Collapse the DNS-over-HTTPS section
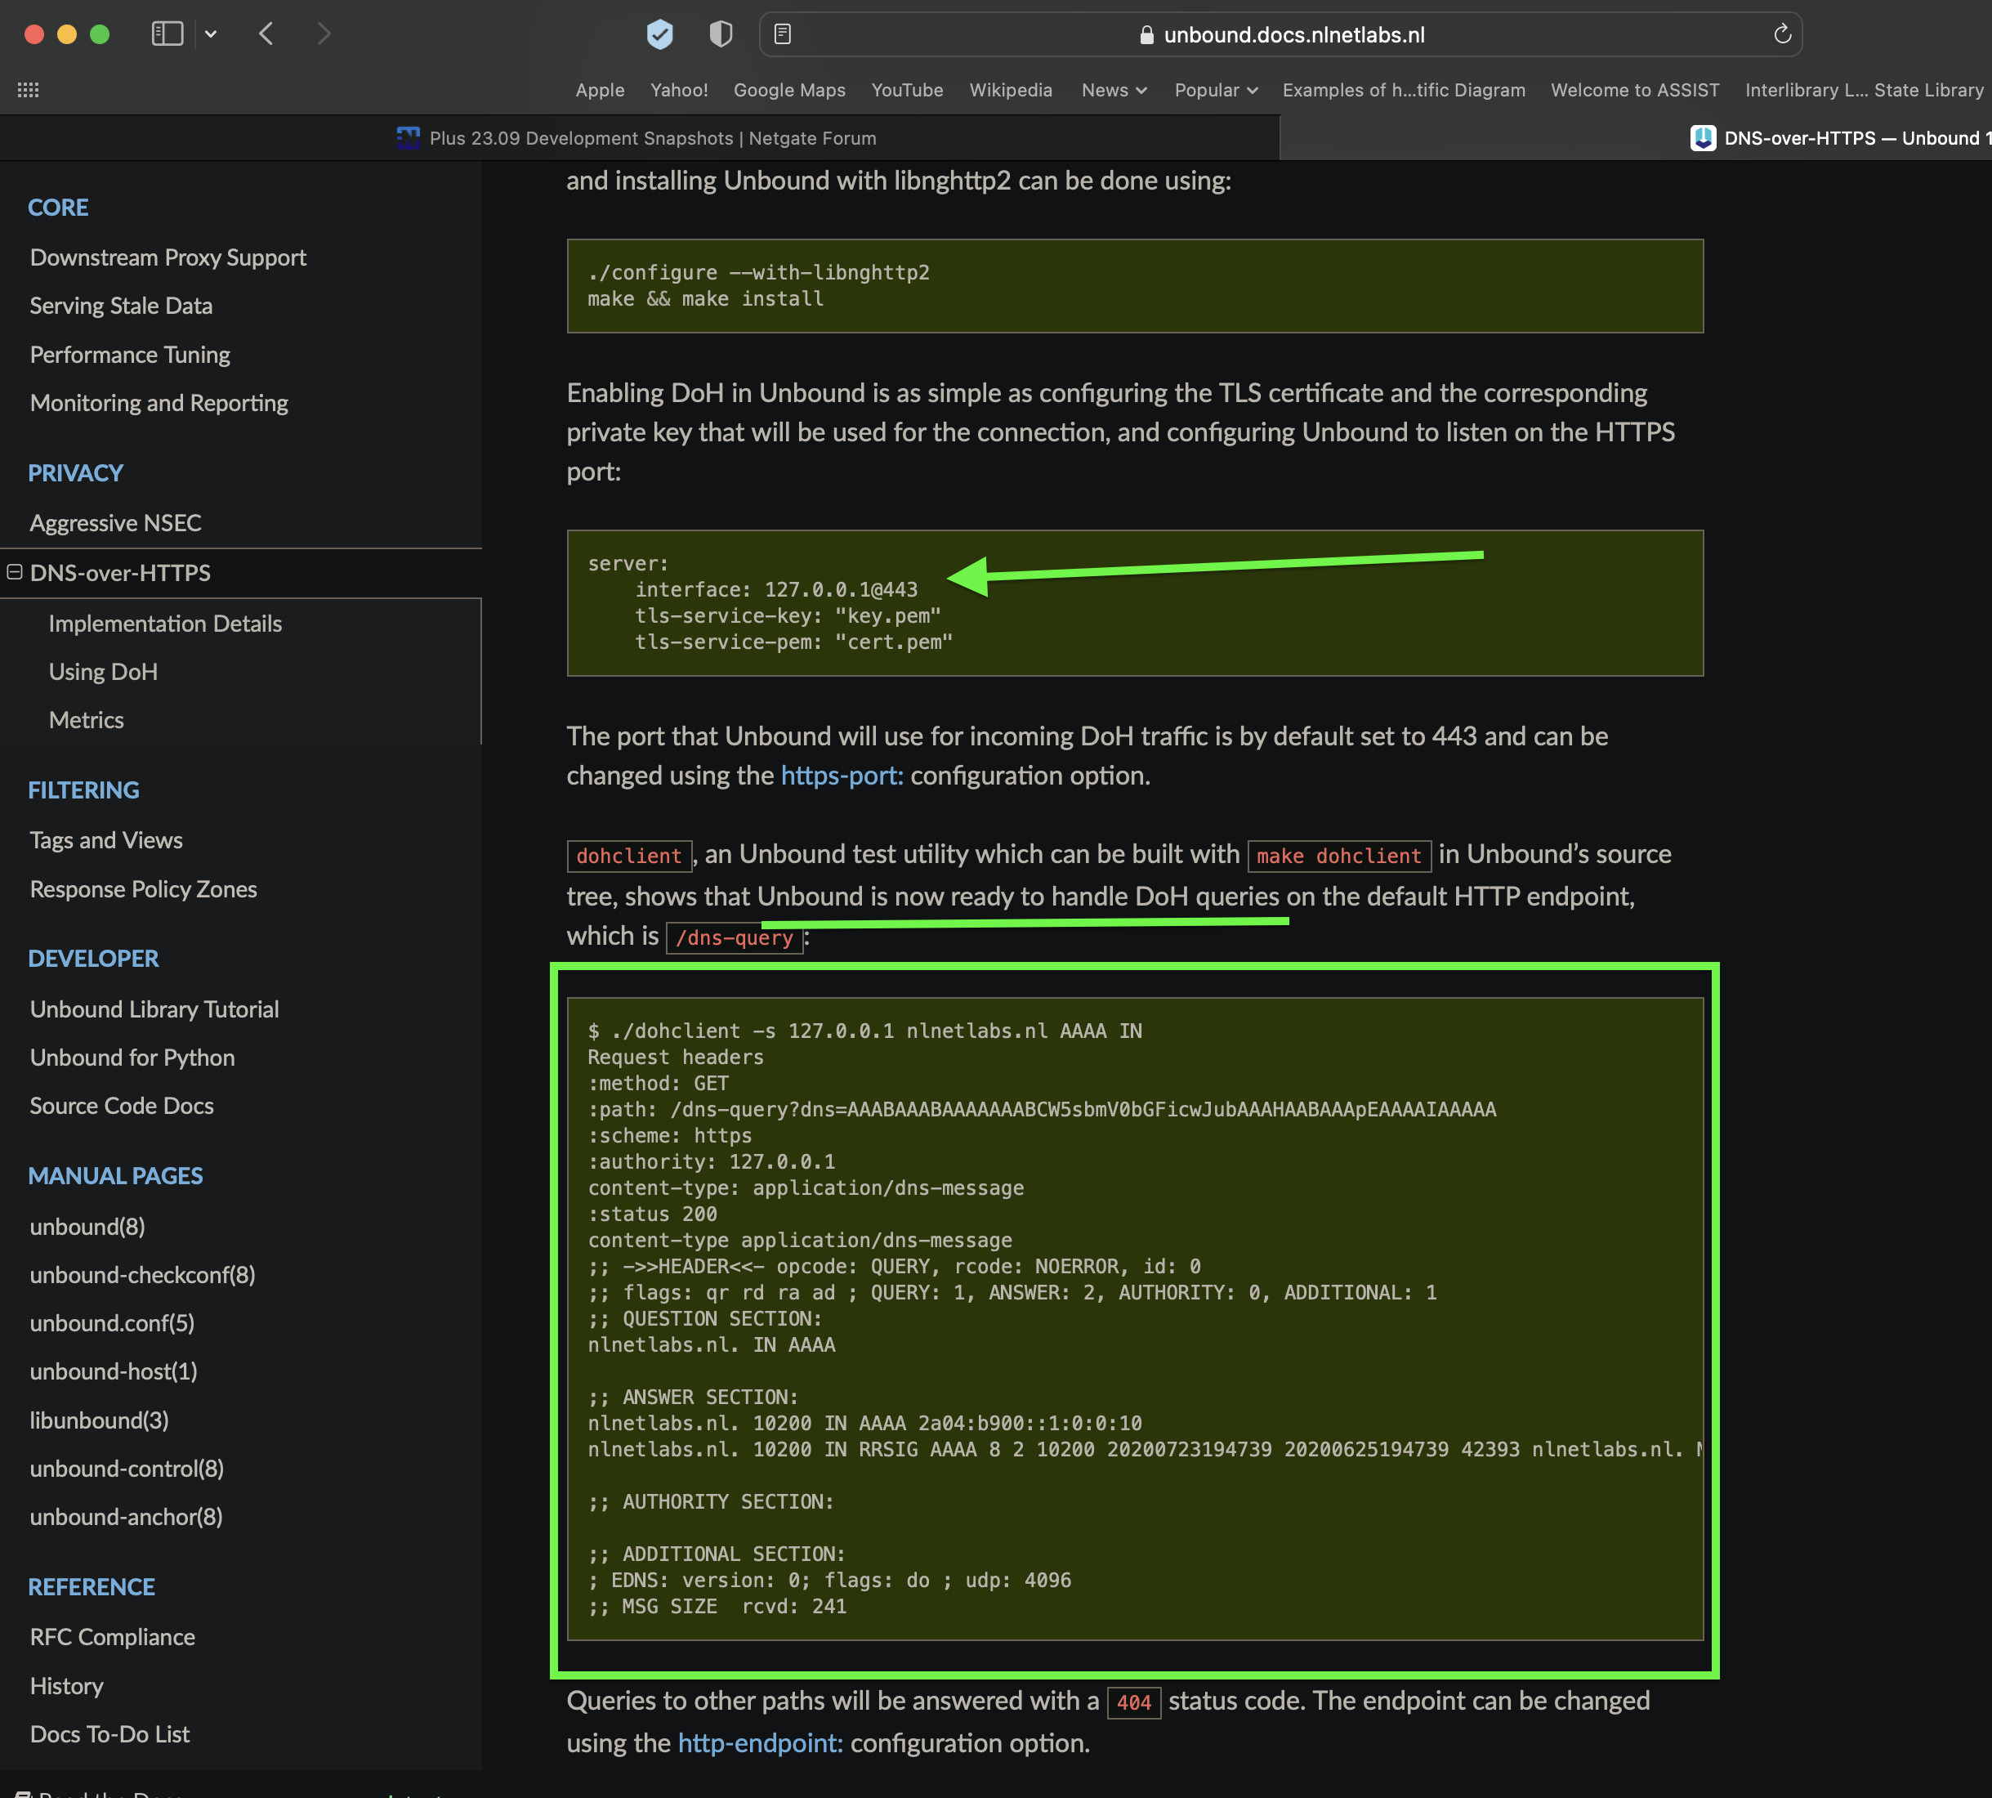 click(x=14, y=573)
